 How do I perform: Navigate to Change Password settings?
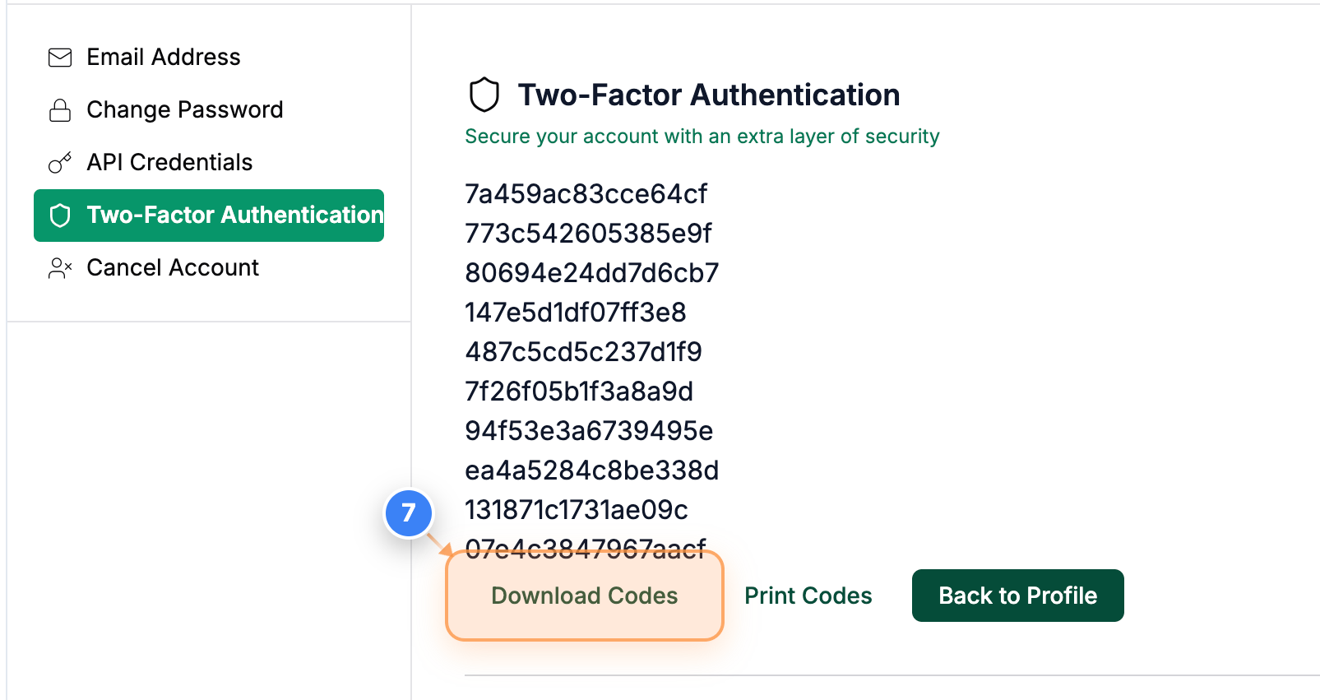[184, 109]
